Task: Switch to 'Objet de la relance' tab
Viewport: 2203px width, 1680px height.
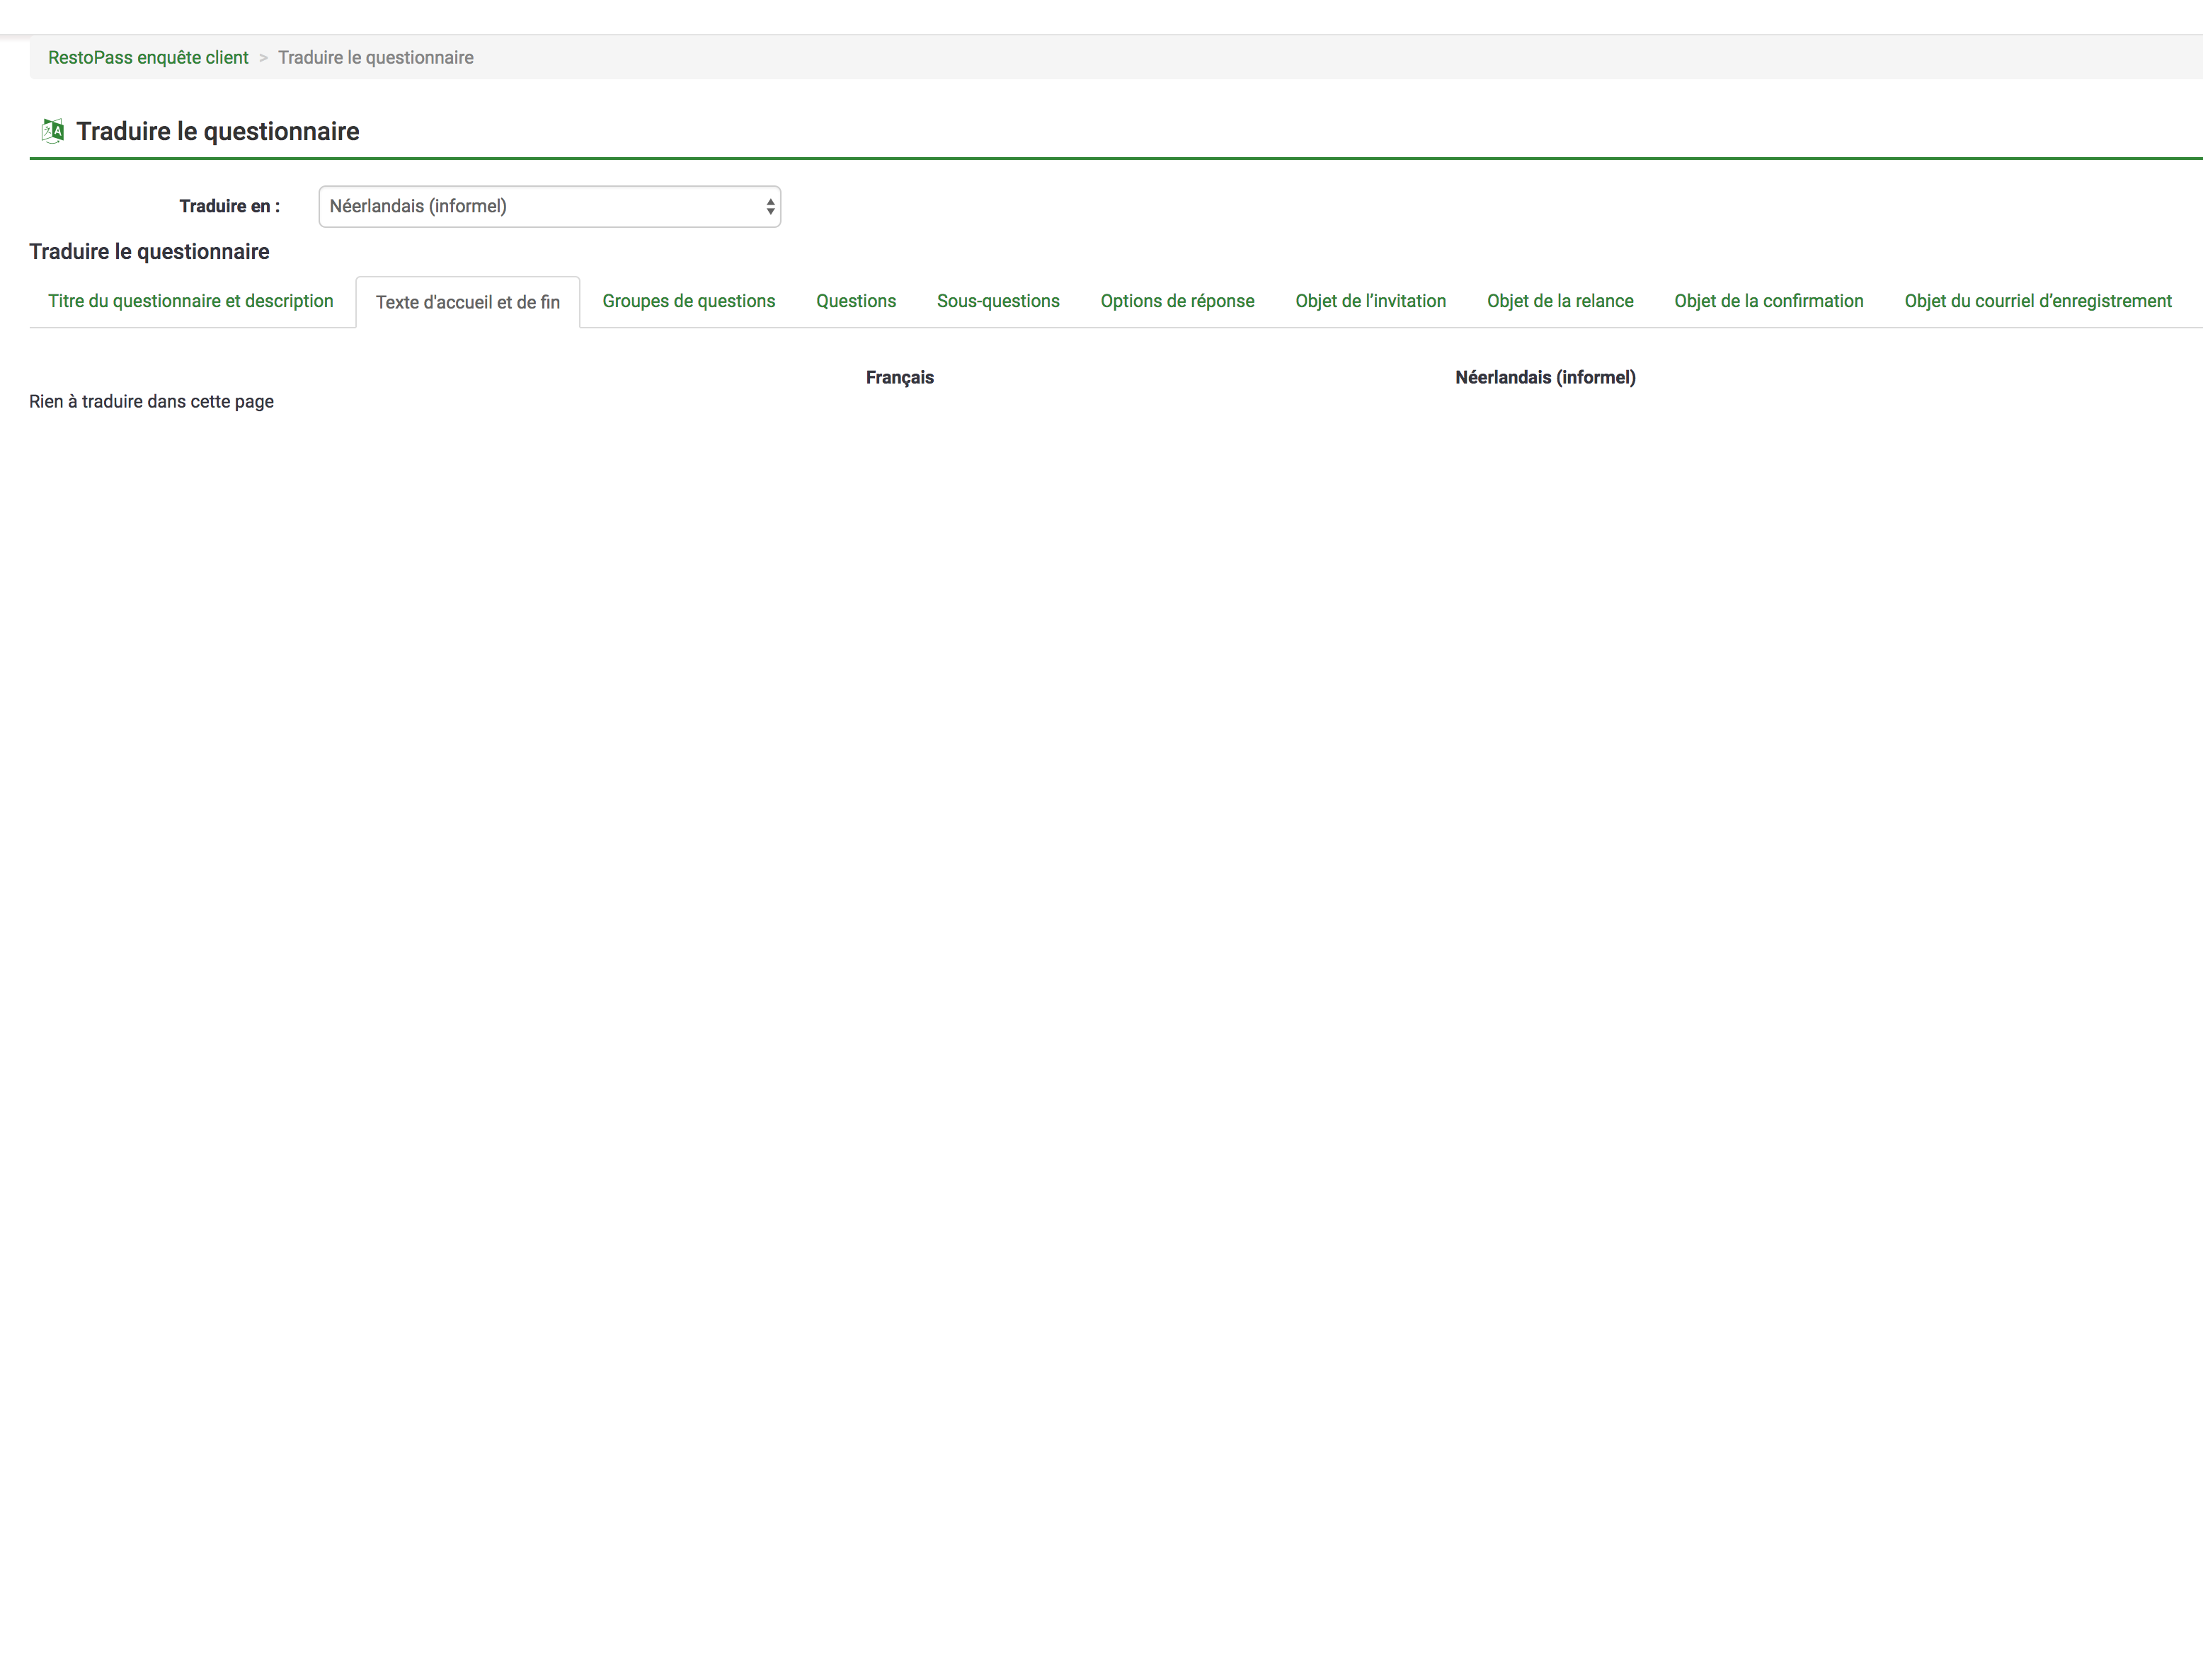Action: point(1560,301)
